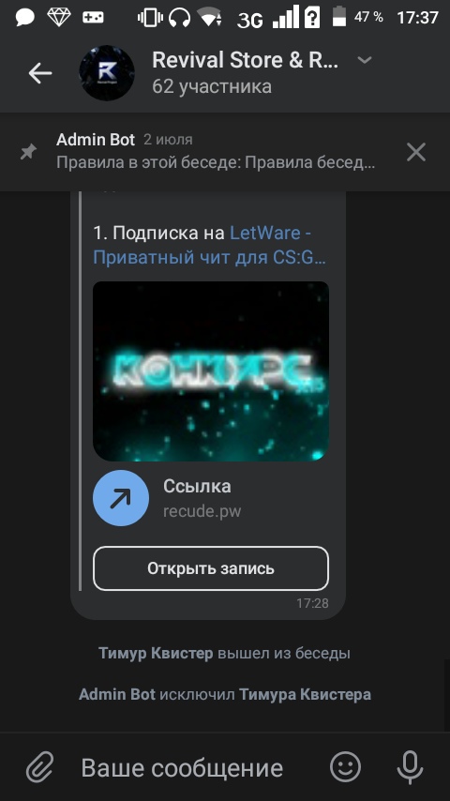Screen dimensions: 450x801
Task: Open Тимур Квистер profile from leave notice
Action: [156, 653]
